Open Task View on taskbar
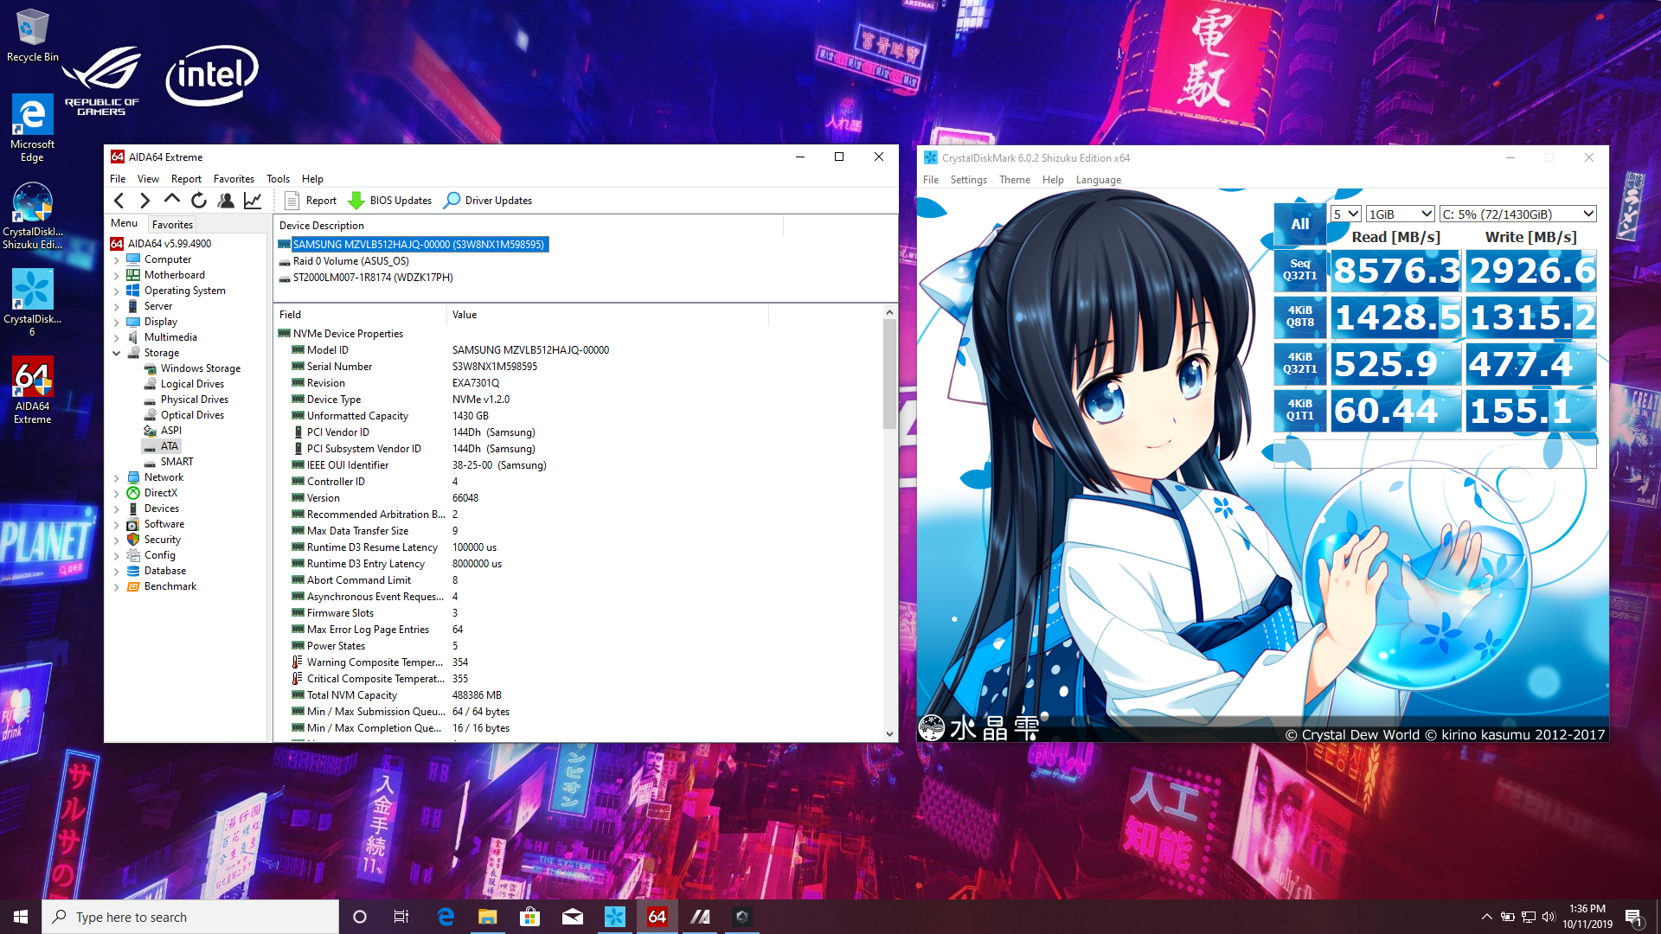 401,917
